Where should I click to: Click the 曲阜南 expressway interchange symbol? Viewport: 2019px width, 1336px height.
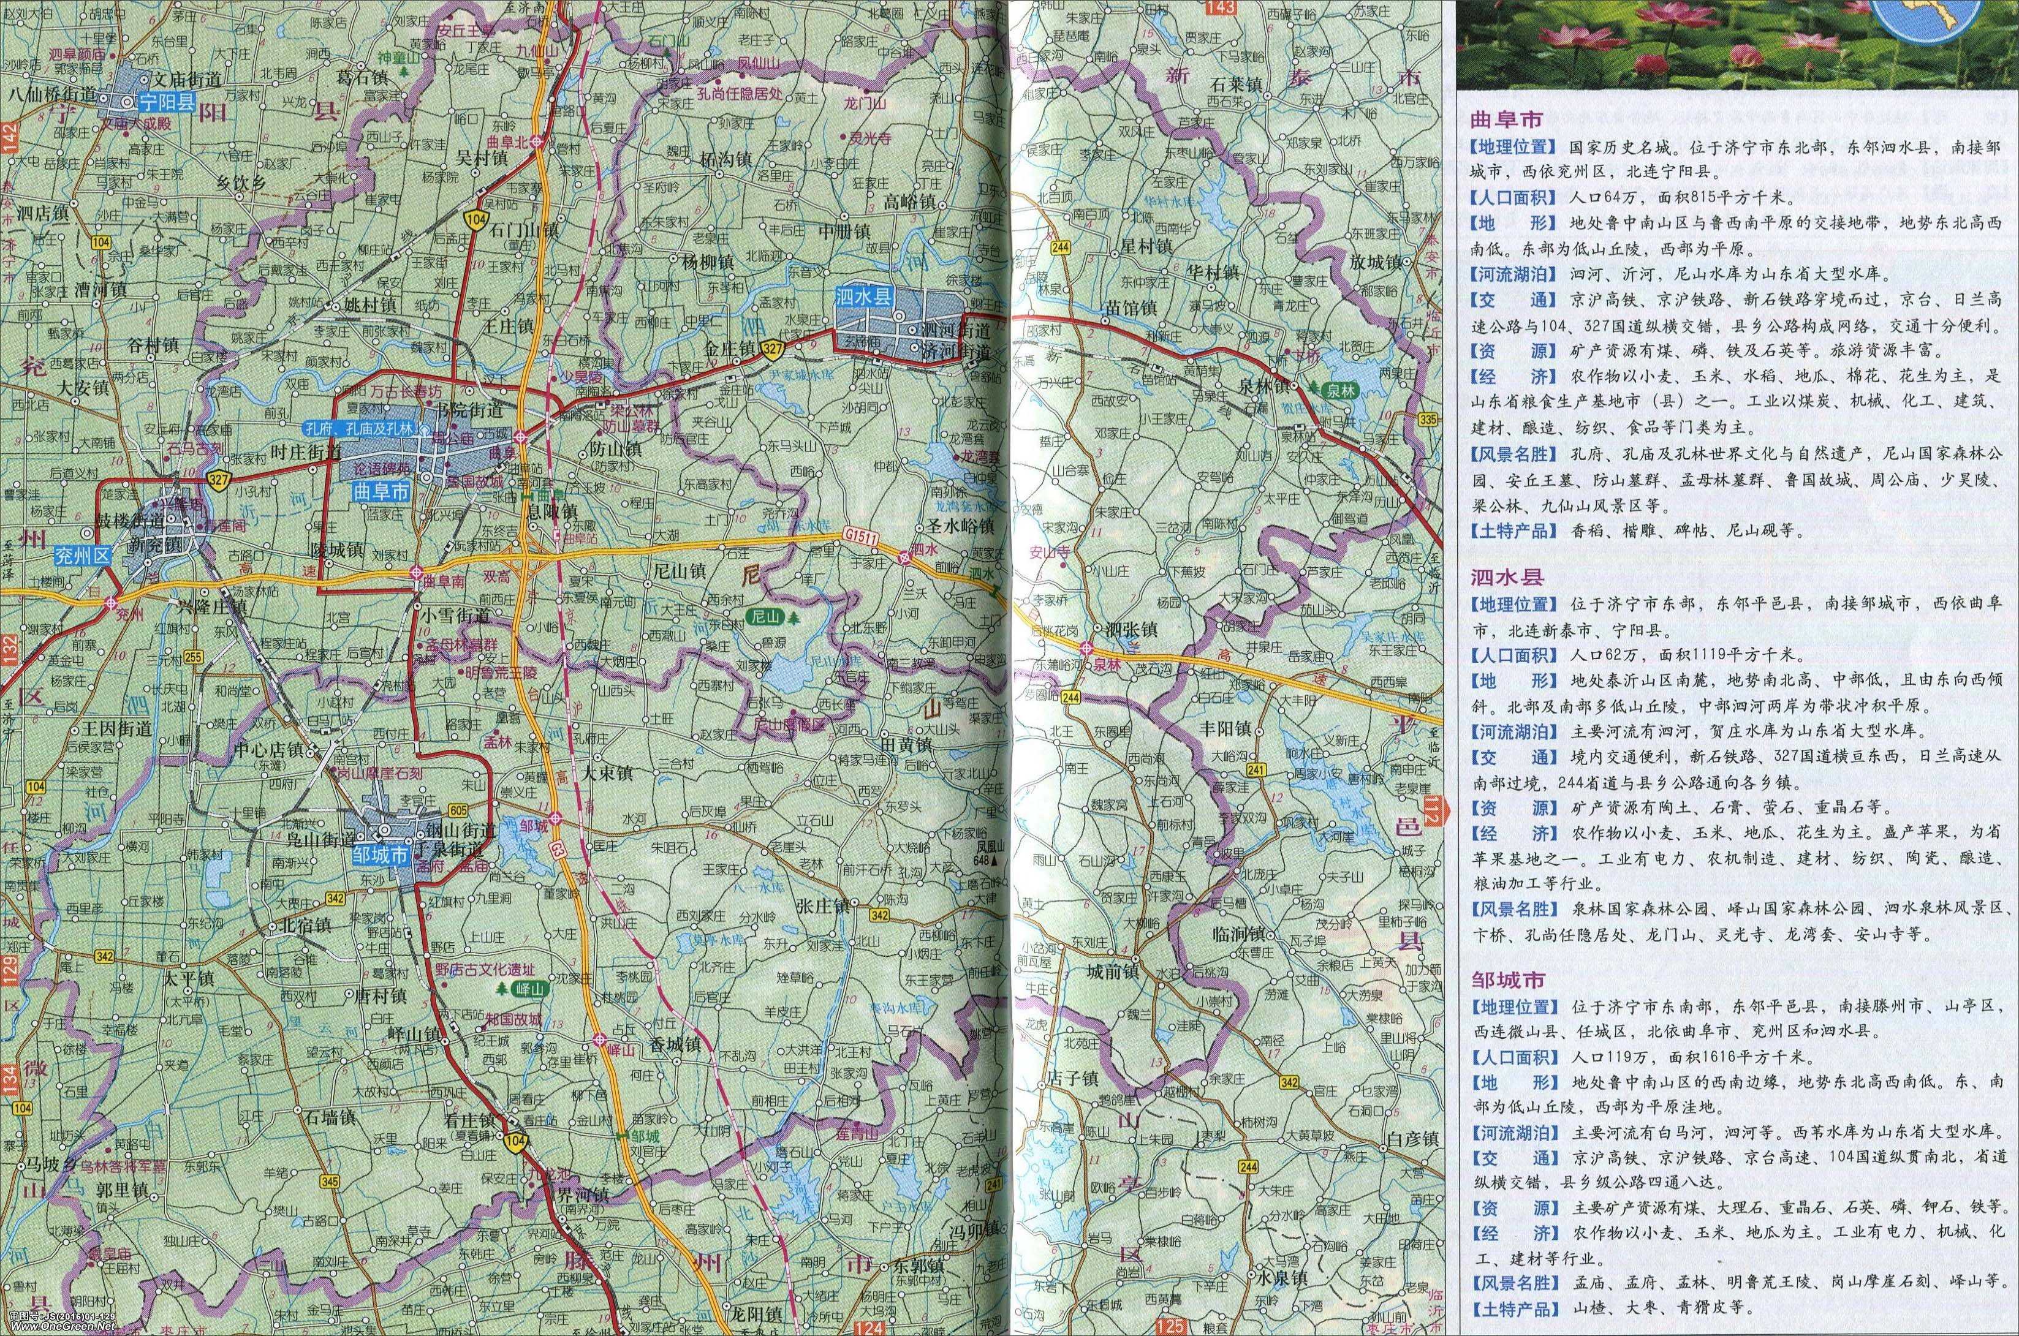[417, 573]
